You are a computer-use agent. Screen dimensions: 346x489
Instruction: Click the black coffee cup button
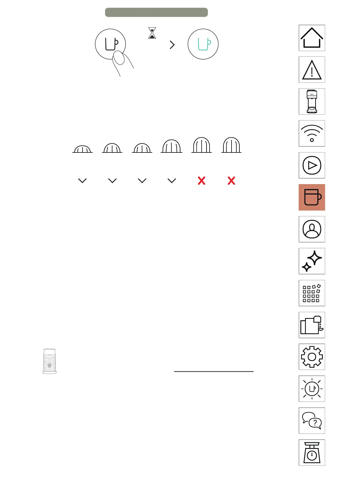[110, 44]
